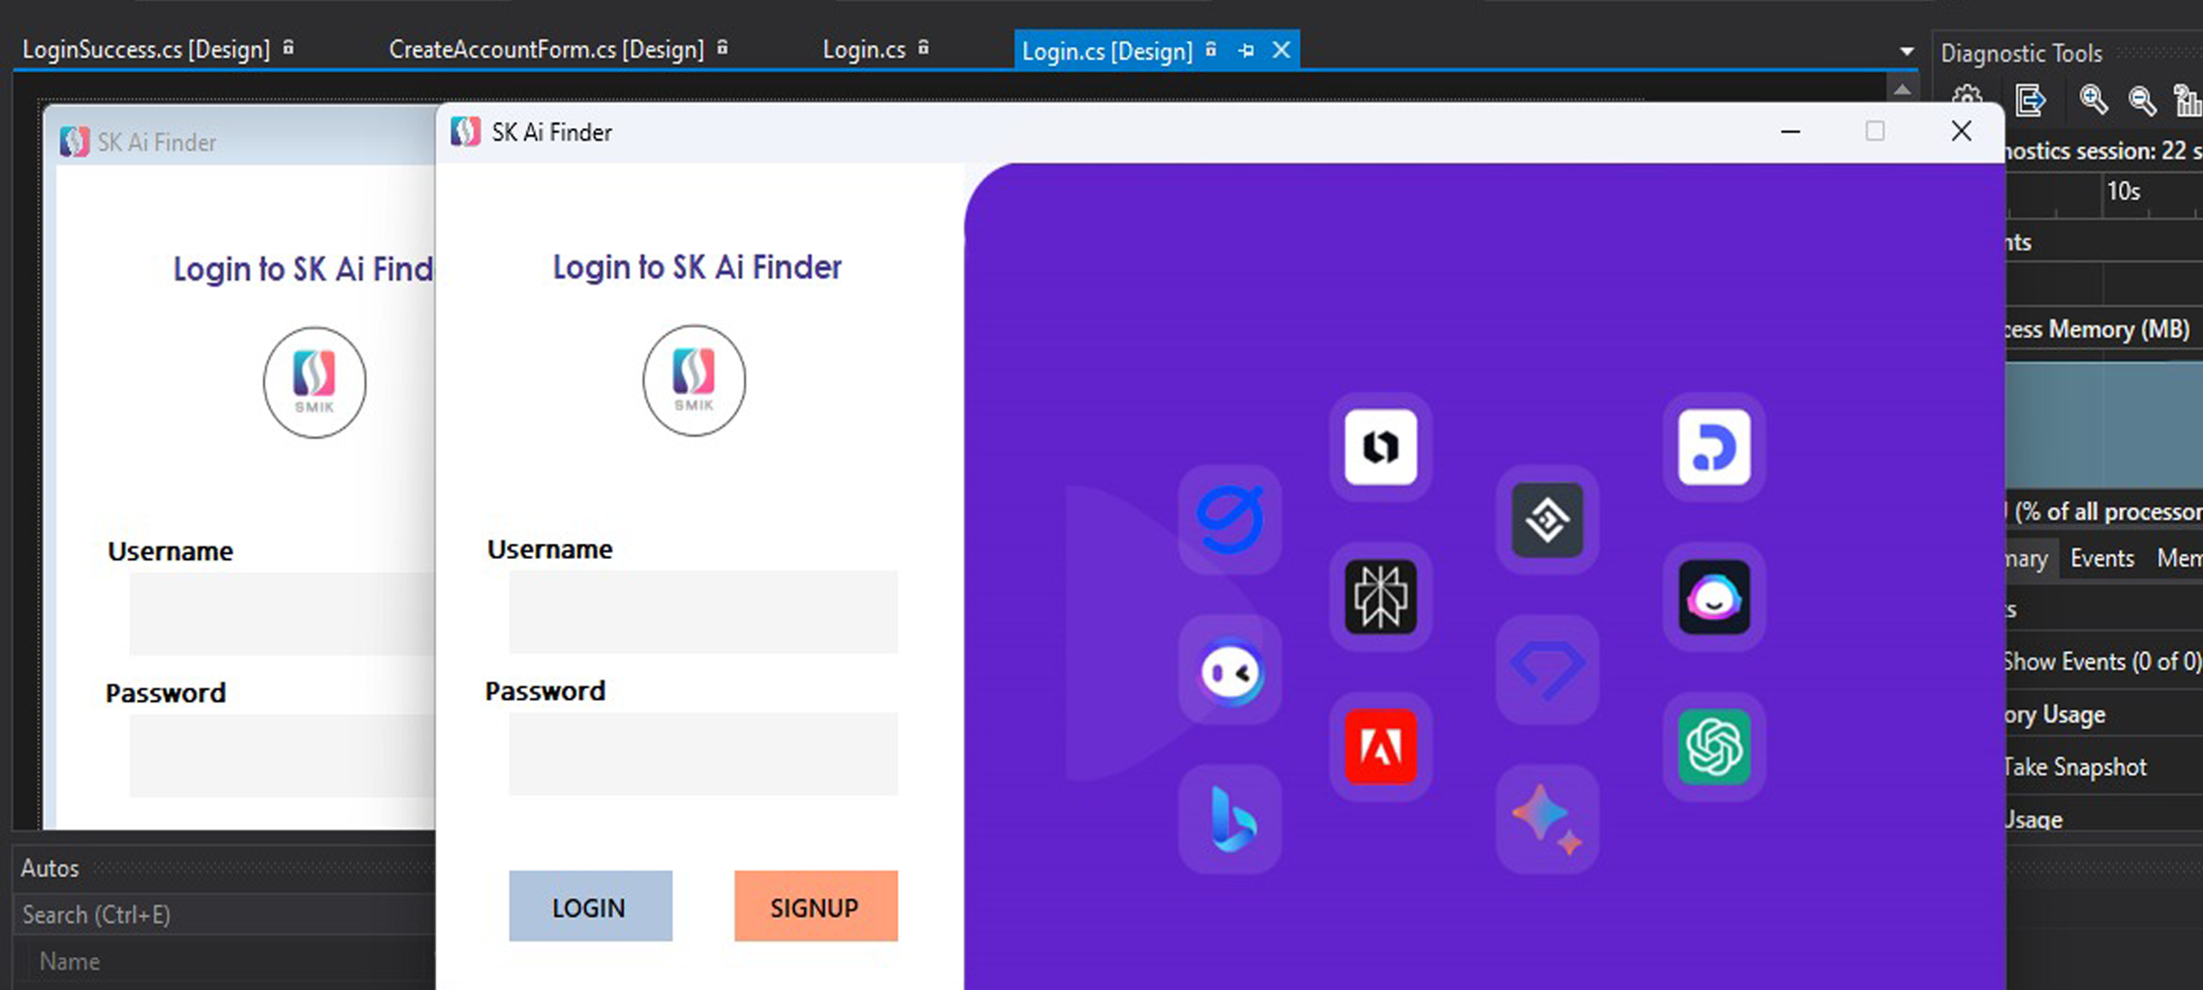Switch to LoginSuccess.cs [Design] tab
Screen dimensions: 2203x990
tap(146, 49)
